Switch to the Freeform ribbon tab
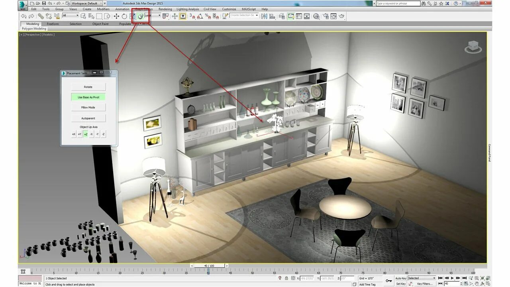The height and width of the screenshot is (287, 510). click(x=53, y=24)
